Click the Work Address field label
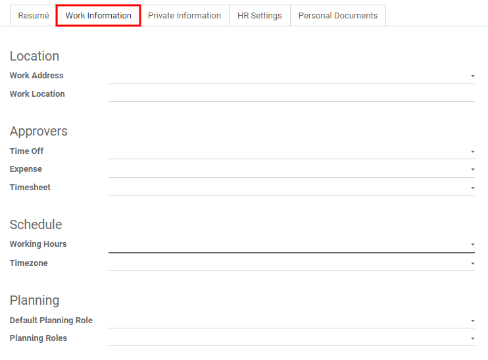 (37, 76)
